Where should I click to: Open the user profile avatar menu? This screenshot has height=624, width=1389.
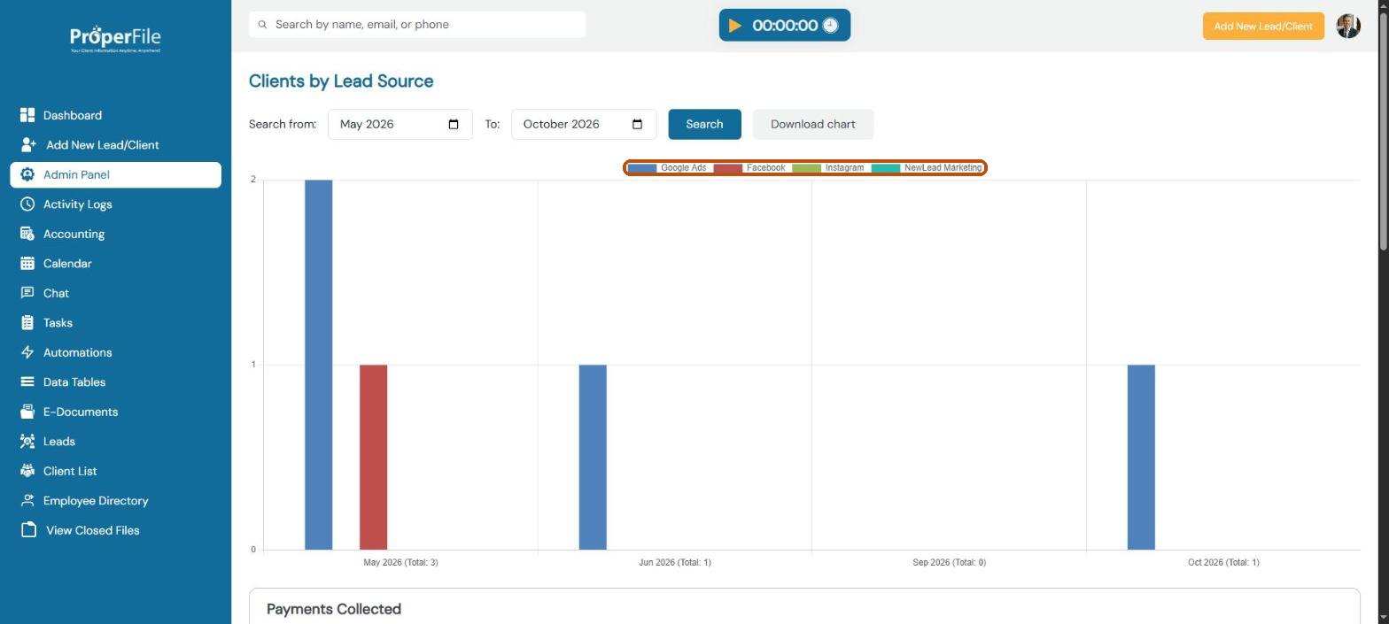[1348, 26]
